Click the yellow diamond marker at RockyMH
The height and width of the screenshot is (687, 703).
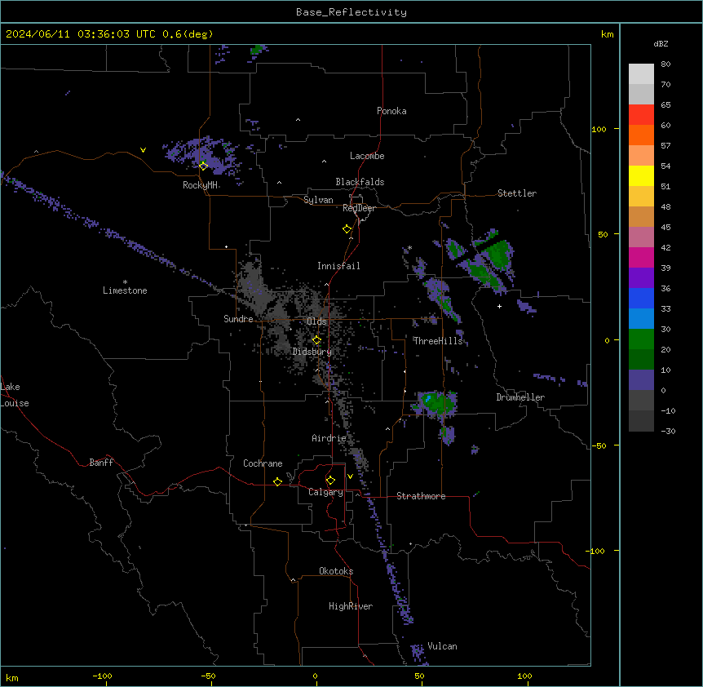203,166
